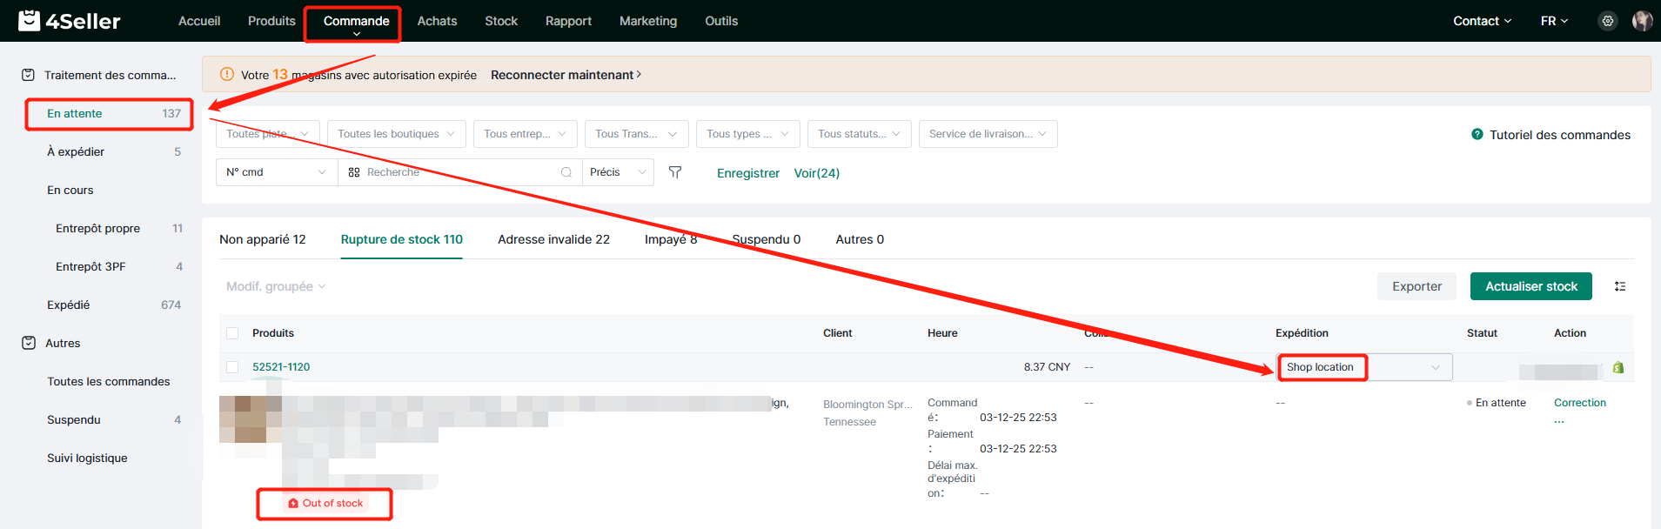Click the Tutoriel des commandes help icon
This screenshot has height=529, width=1661.
tap(1477, 135)
